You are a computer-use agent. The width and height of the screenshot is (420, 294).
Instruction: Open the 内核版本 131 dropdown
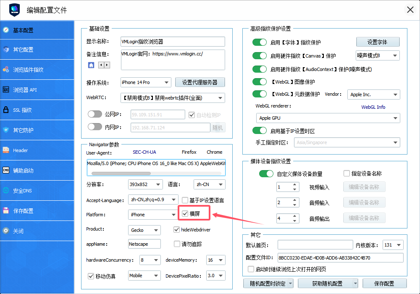click(x=393, y=245)
